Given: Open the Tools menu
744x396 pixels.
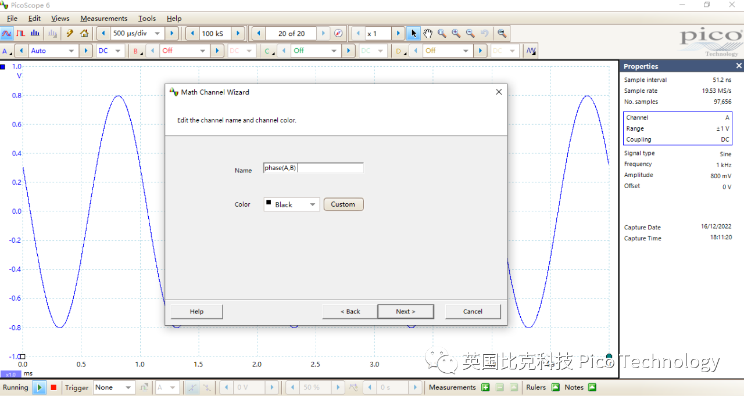Looking at the screenshot, I should [x=146, y=19].
